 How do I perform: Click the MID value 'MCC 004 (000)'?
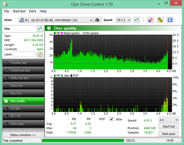pyautogui.click(x=34, y=40)
